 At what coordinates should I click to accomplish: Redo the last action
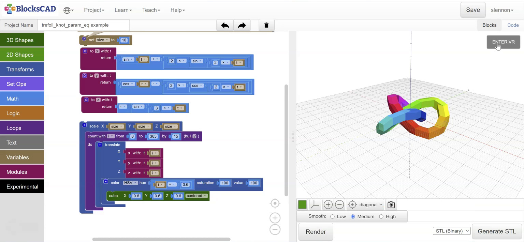tap(242, 25)
